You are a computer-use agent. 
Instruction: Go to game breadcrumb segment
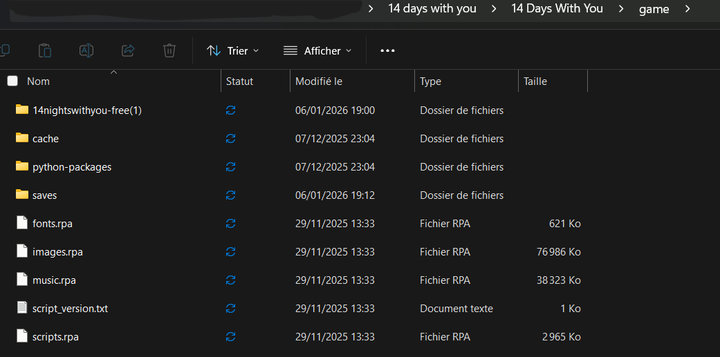coord(654,9)
